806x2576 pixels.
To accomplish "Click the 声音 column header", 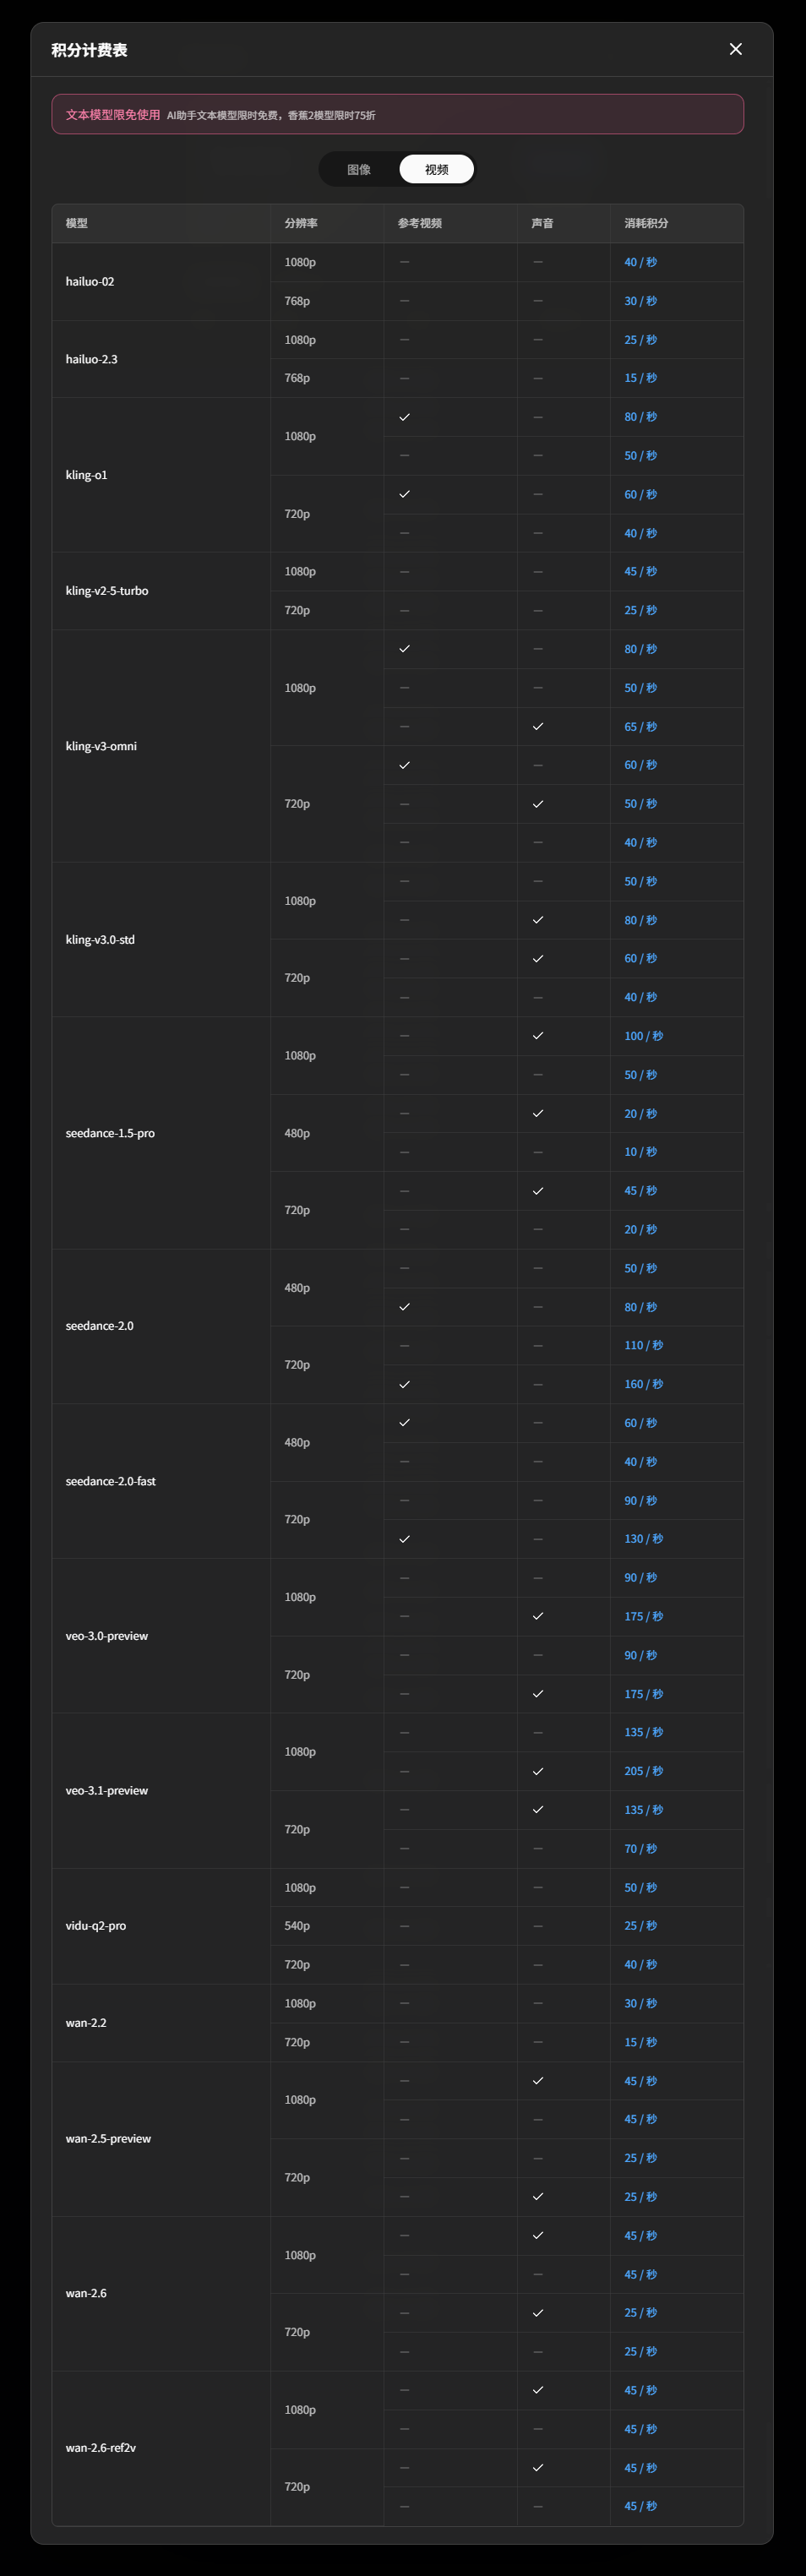I will pyautogui.click(x=542, y=223).
